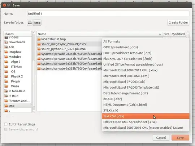Pick Microsoft Excel 97-2003 (.xls) format
Image resolution: width=195 pixels, height=146 pixels.
pos(146,82)
